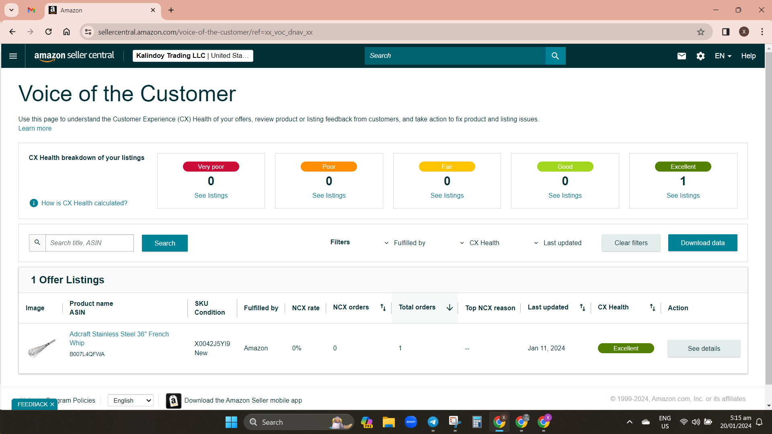Sort by NCX orders arrows icon
This screenshot has height=434, width=772.
(x=383, y=307)
